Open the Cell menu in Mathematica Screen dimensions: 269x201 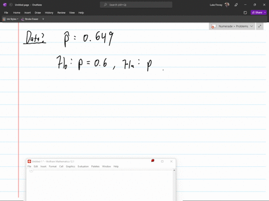[61, 166]
